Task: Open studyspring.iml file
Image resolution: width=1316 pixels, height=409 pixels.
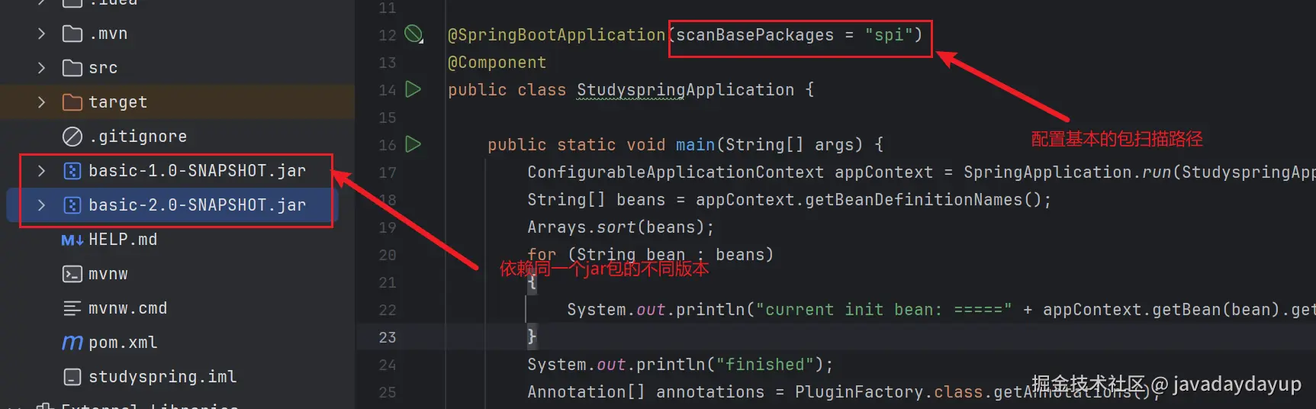Action: [x=162, y=377]
